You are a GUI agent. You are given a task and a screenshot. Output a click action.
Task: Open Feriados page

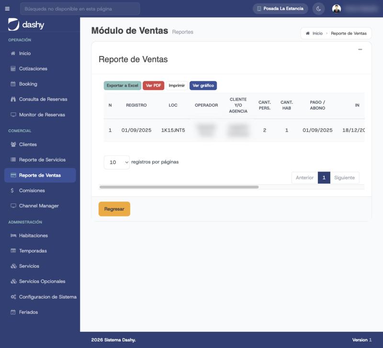tap(40, 312)
